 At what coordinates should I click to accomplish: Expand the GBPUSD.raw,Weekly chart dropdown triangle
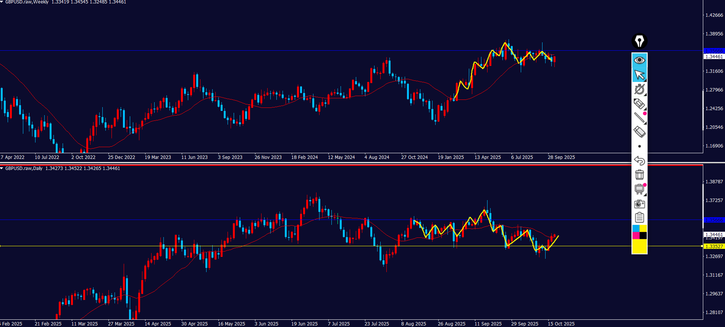[2, 2]
